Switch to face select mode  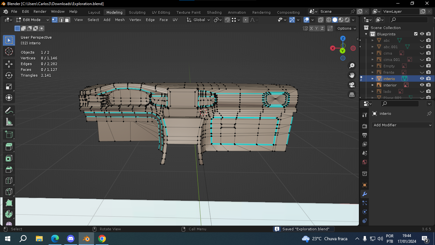67,20
